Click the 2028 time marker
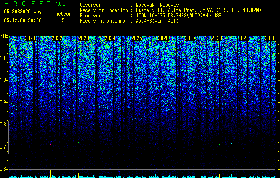The height and width of the screenshot is (178, 280). pos(217,38)
